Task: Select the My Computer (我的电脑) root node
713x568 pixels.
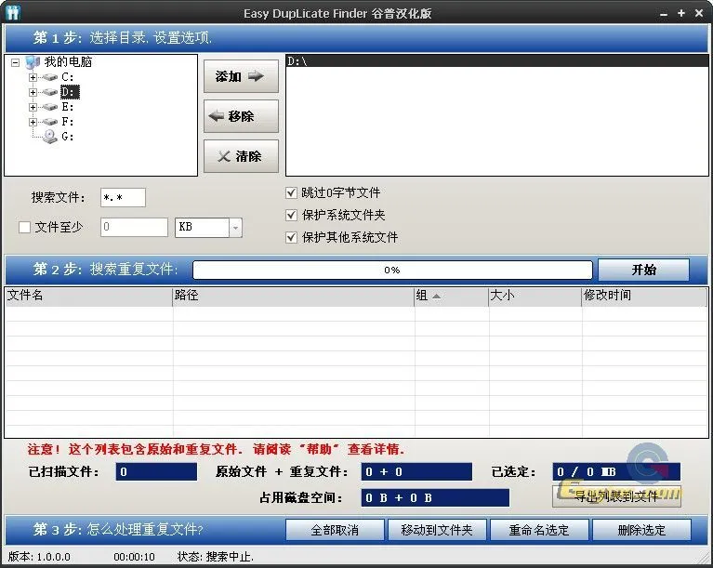Action: [x=68, y=62]
